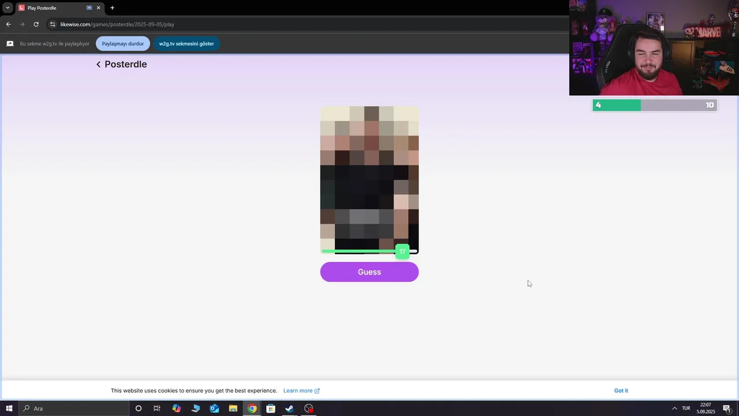The height and width of the screenshot is (416, 739).
Task: Open Outlook from the taskbar
Action: (214, 408)
